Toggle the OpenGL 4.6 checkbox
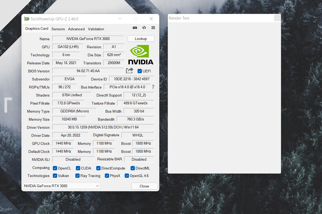This screenshot has width=322, height=214. tap(127, 176)
